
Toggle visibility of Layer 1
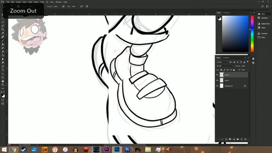tap(217, 80)
